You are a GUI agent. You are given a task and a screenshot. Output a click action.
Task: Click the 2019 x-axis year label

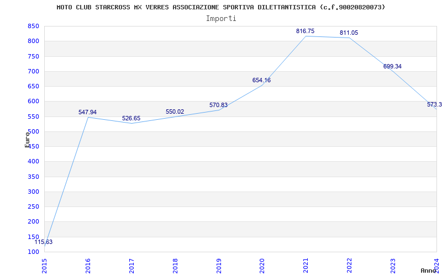[219, 265]
